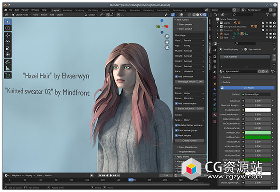Select the 3D Cursor tool

coord(8,28)
